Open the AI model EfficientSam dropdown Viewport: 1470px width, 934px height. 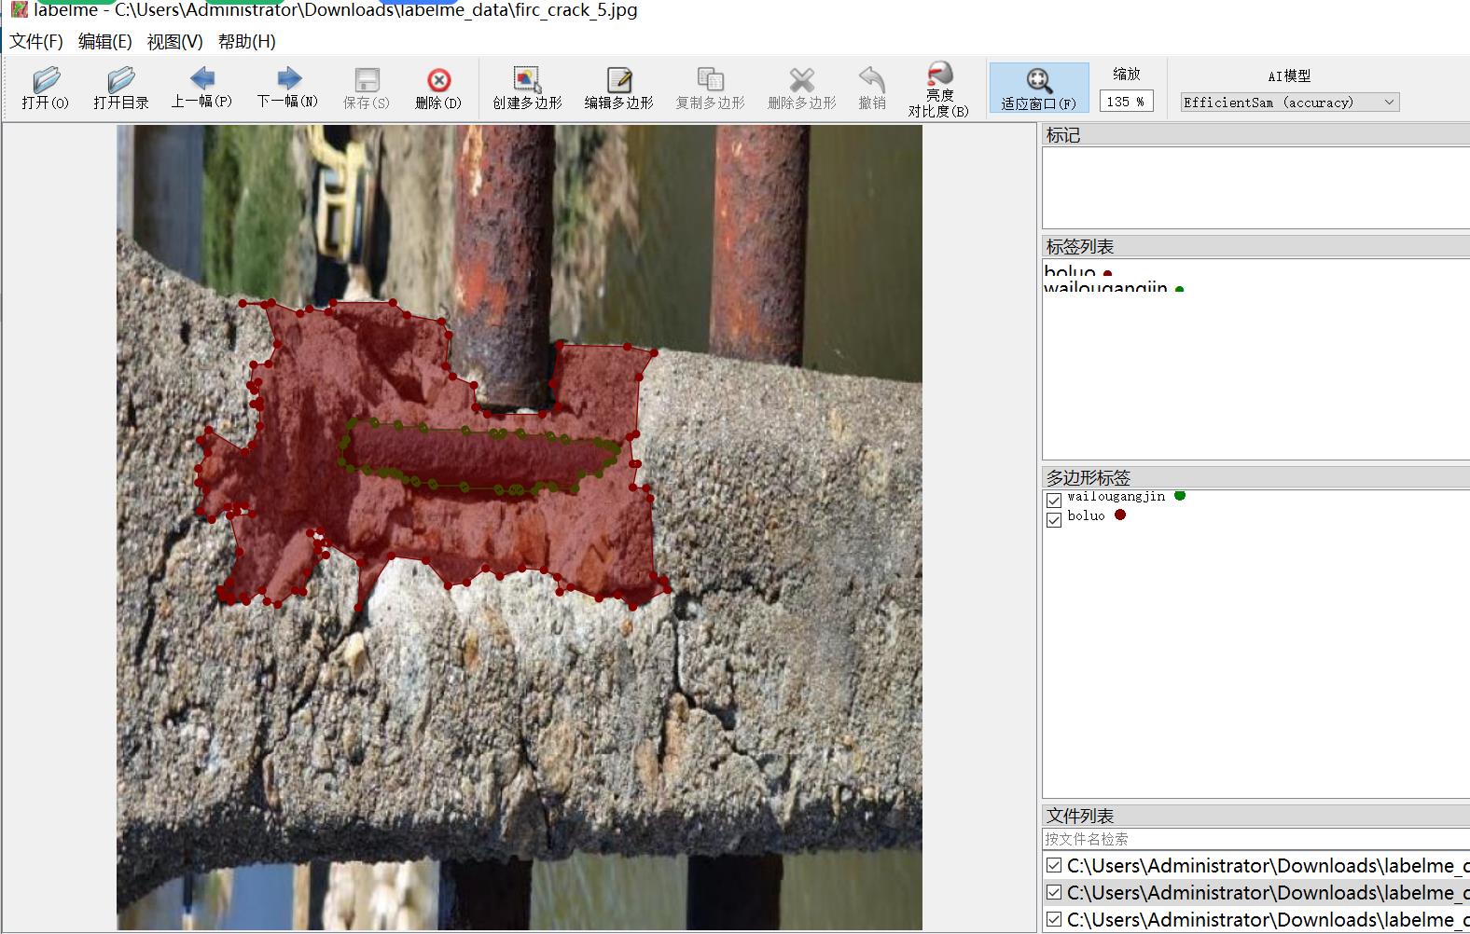tap(1289, 103)
